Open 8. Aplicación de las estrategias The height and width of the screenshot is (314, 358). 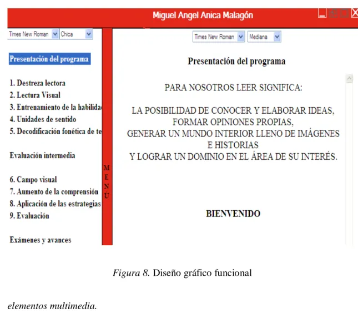click(x=56, y=204)
